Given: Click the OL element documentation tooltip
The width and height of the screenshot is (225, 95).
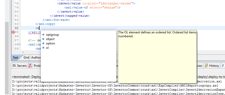Looking at the screenshot, I should pos(157,57).
